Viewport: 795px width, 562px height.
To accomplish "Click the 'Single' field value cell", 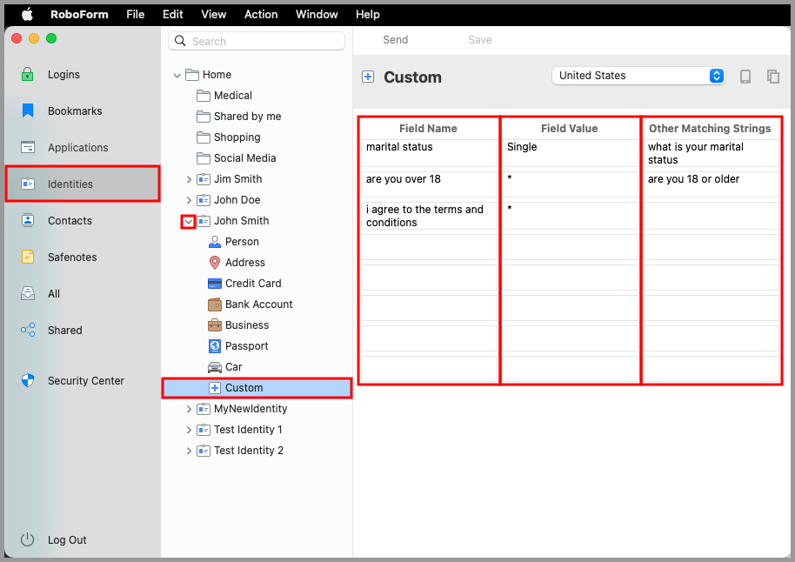I will 570,153.
